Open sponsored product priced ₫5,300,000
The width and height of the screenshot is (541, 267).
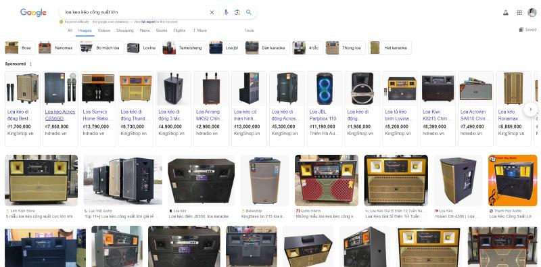[x=287, y=109]
